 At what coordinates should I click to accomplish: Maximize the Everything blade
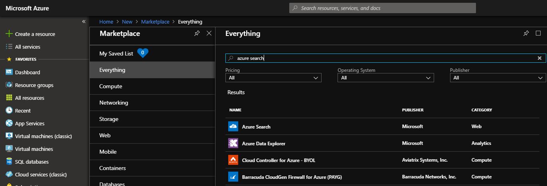(x=538, y=34)
